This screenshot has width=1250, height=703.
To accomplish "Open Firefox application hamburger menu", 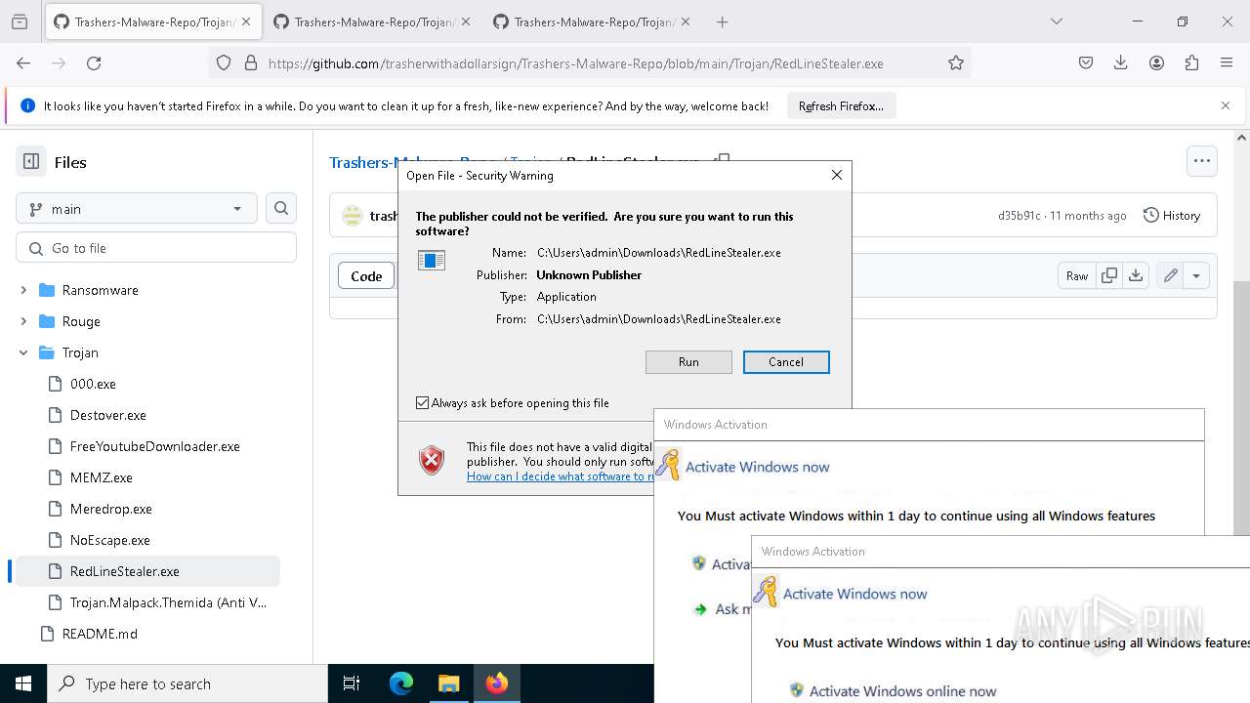I will (x=1227, y=62).
